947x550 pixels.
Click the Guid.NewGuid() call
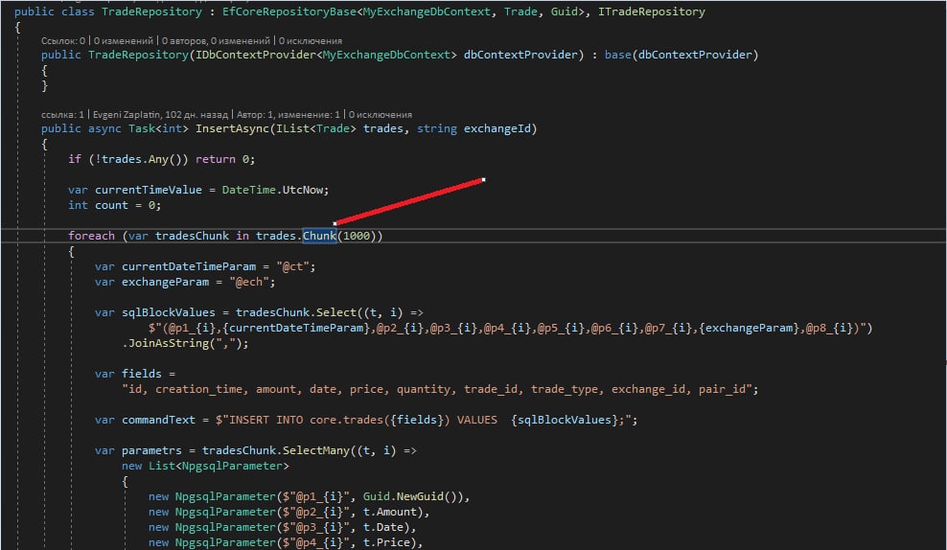pyautogui.click(x=412, y=496)
